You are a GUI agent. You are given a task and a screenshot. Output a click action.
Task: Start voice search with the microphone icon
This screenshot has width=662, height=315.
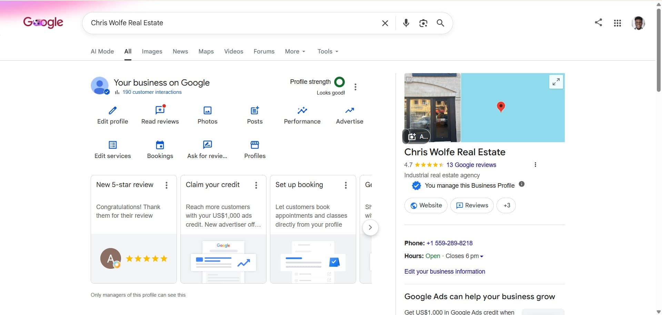tap(406, 23)
